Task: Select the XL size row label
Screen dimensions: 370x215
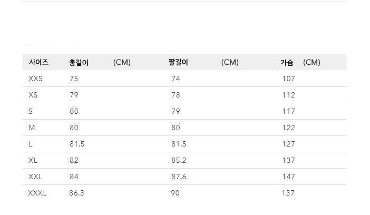Action: (33, 160)
